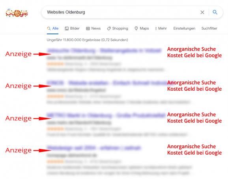Click into the Websites Oldenburg search field
Viewport: 228px width, 179px height.
[122, 12]
